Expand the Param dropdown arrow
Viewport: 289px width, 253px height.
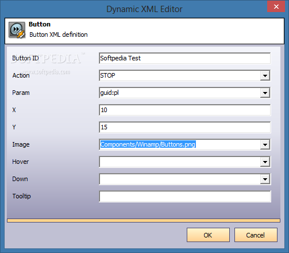point(265,93)
